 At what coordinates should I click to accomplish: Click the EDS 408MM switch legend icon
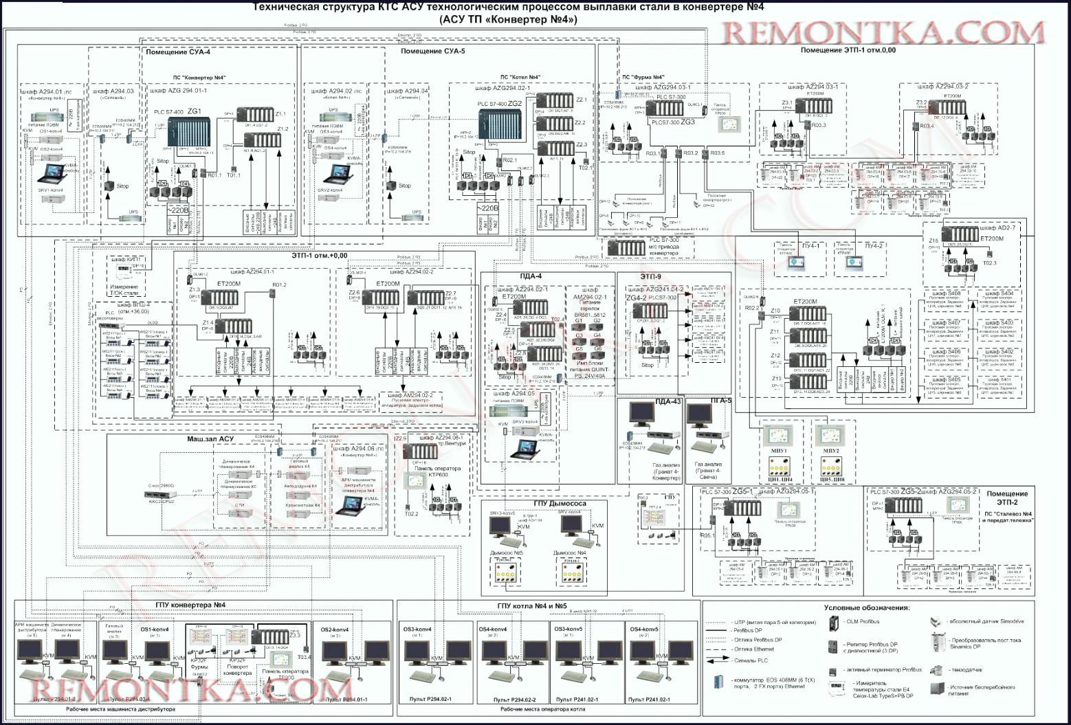click(719, 682)
